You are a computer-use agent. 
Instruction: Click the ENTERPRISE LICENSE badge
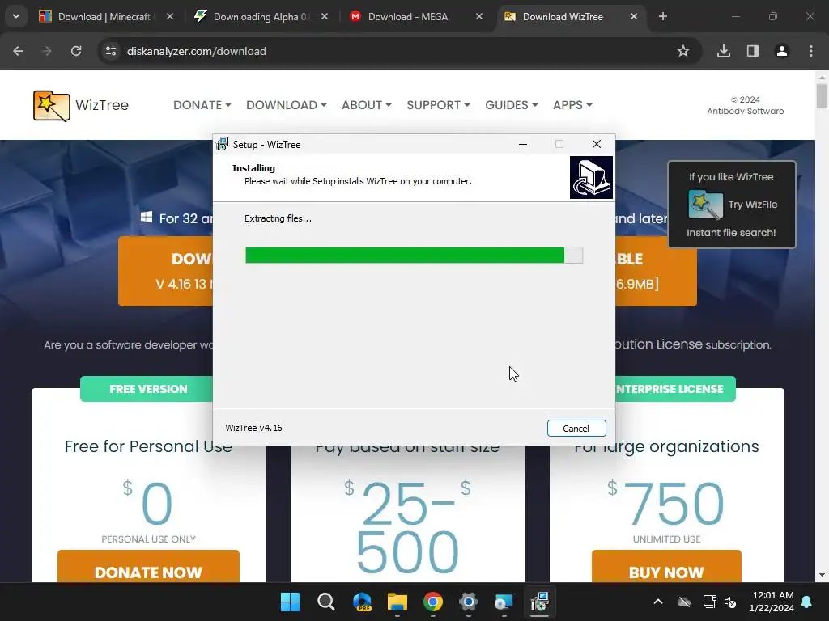point(675,389)
